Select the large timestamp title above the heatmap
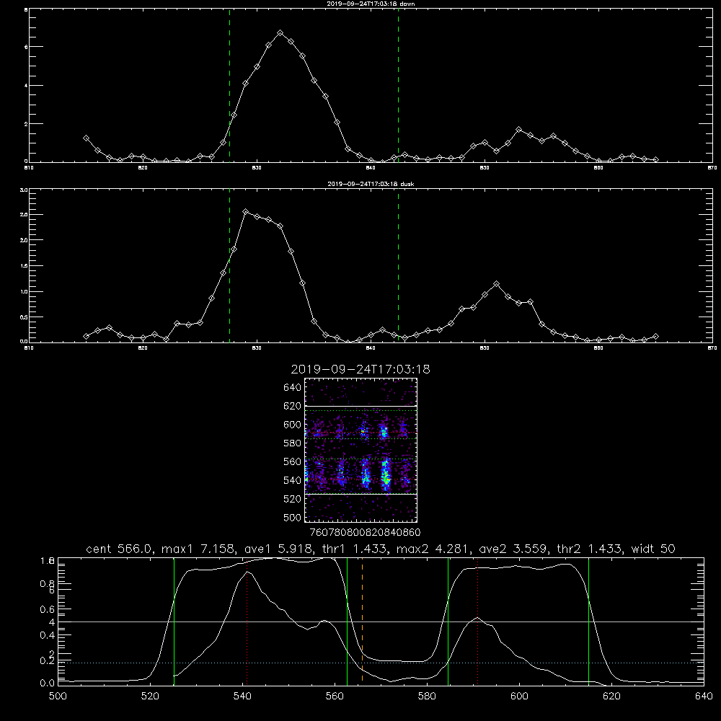 (x=360, y=369)
